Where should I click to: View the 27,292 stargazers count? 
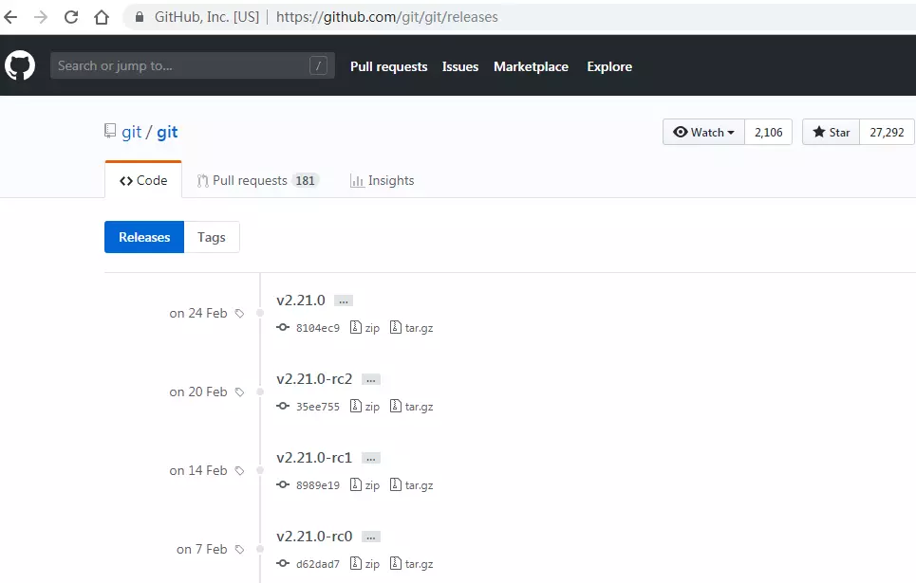coord(887,132)
